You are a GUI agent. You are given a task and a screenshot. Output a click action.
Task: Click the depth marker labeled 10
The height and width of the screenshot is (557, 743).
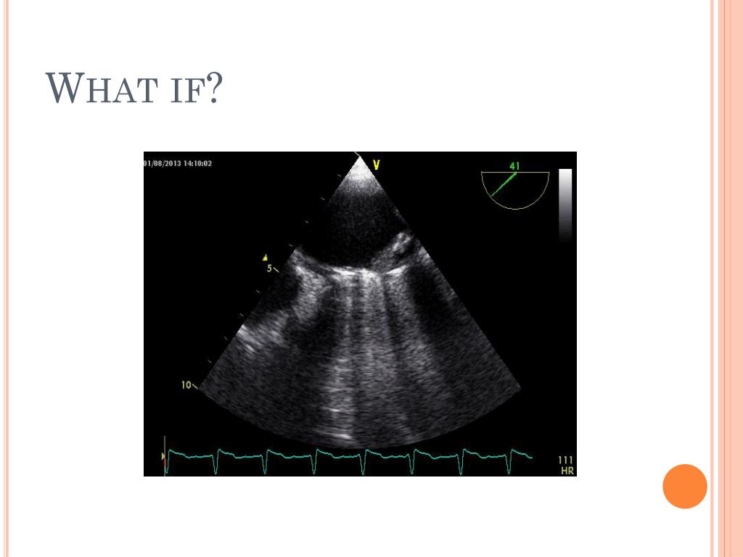tap(186, 384)
